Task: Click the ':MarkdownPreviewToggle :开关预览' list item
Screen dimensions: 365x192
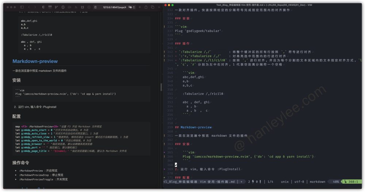Action: (43, 180)
